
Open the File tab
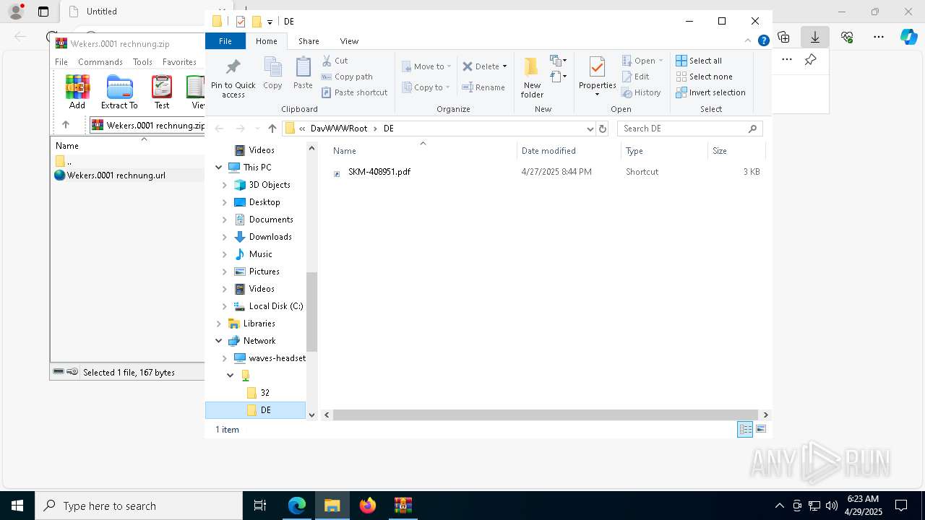[x=225, y=41]
